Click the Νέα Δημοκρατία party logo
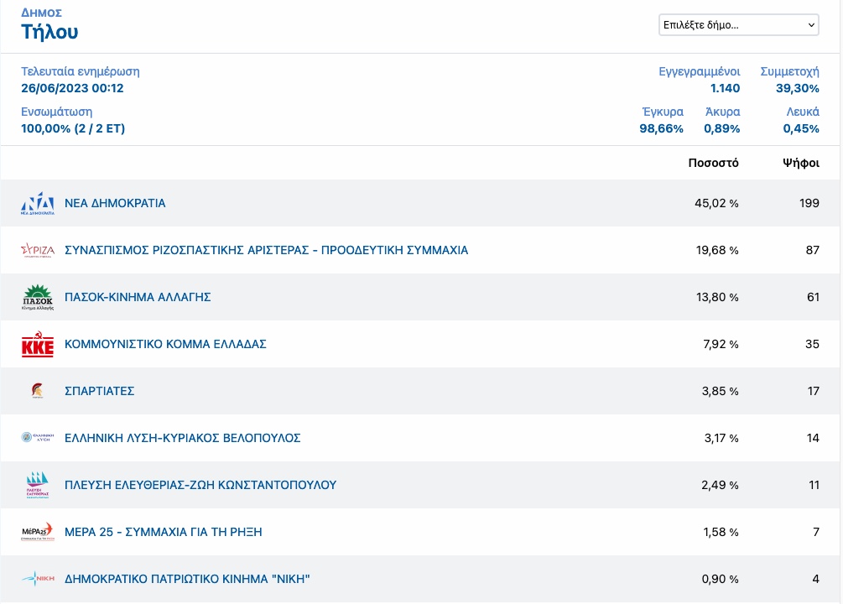843x604 pixels. (x=38, y=203)
